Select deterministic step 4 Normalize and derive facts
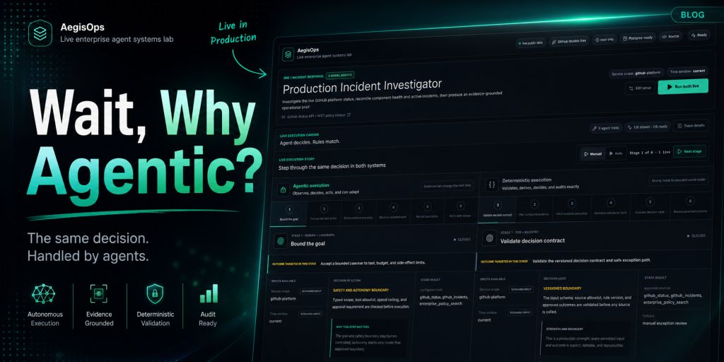 (610, 206)
